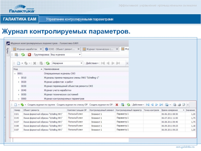Viewport: 201px width, 151px height.
Task: Click Создать журнал по группе button
Action: tap(41, 104)
